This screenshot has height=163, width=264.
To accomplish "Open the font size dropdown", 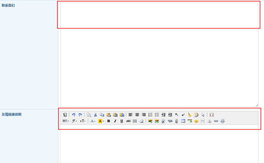I will (83, 121).
